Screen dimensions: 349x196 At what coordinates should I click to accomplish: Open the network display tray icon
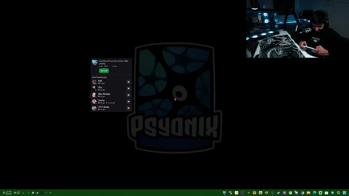[18, 193]
